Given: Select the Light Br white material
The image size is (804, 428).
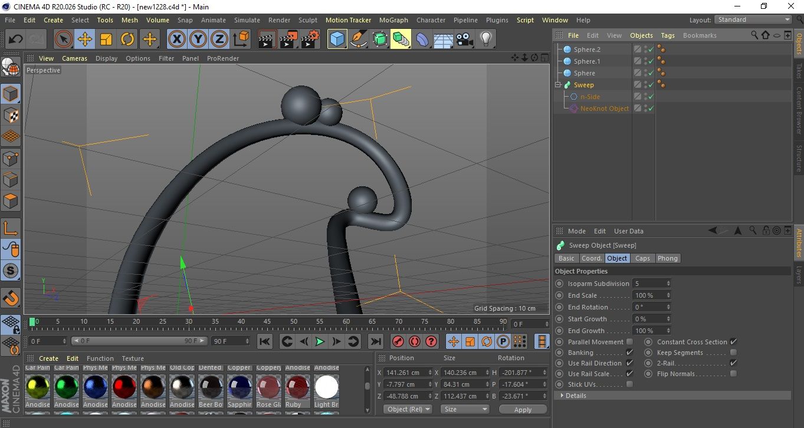Looking at the screenshot, I should [327, 388].
